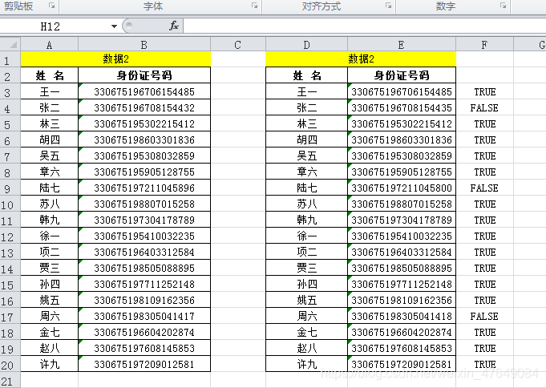Select cell 330675197209012581 in column E
The width and height of the screenshot is (546, 388).
tap(402, 364)
